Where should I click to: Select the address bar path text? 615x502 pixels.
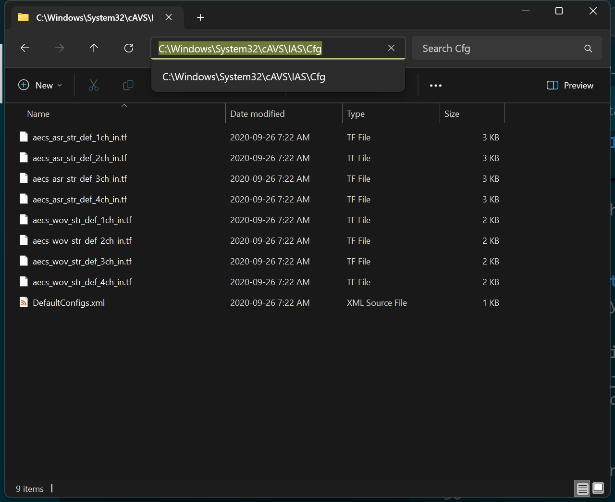(x=240, y=49)
